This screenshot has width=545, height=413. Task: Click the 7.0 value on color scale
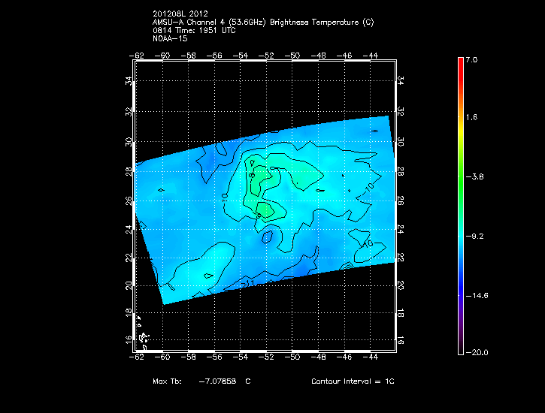tap(471, 60)
